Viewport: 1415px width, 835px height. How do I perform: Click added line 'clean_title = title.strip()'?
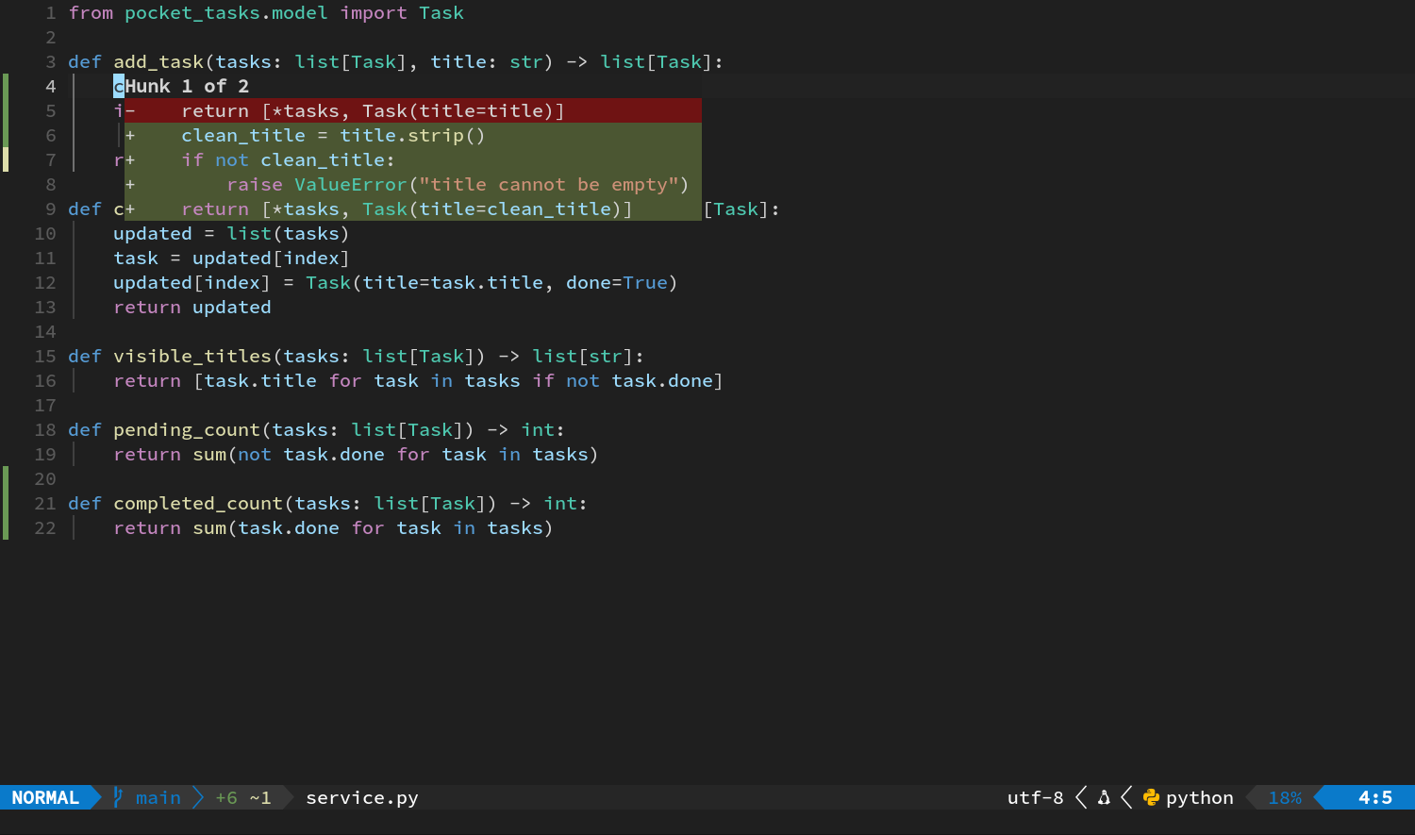[413, 135]
